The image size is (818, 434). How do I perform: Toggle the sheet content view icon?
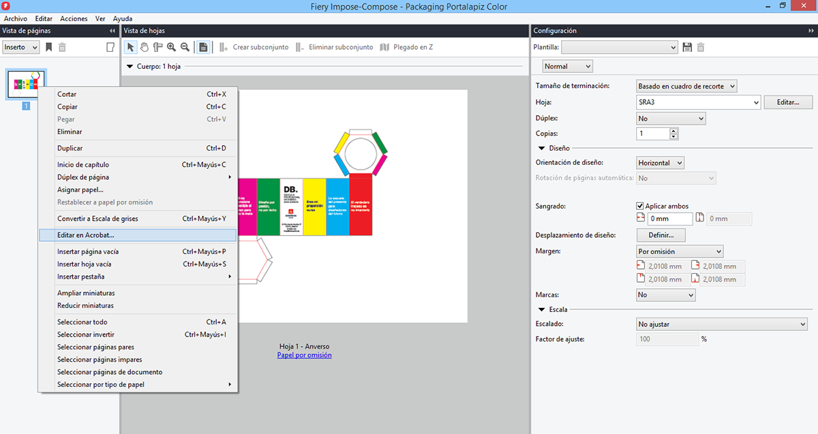coord(203,47)
